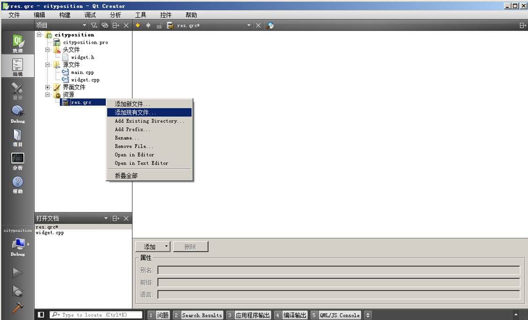
Task: Open the 文件 menu
Action: coord(14,15)
